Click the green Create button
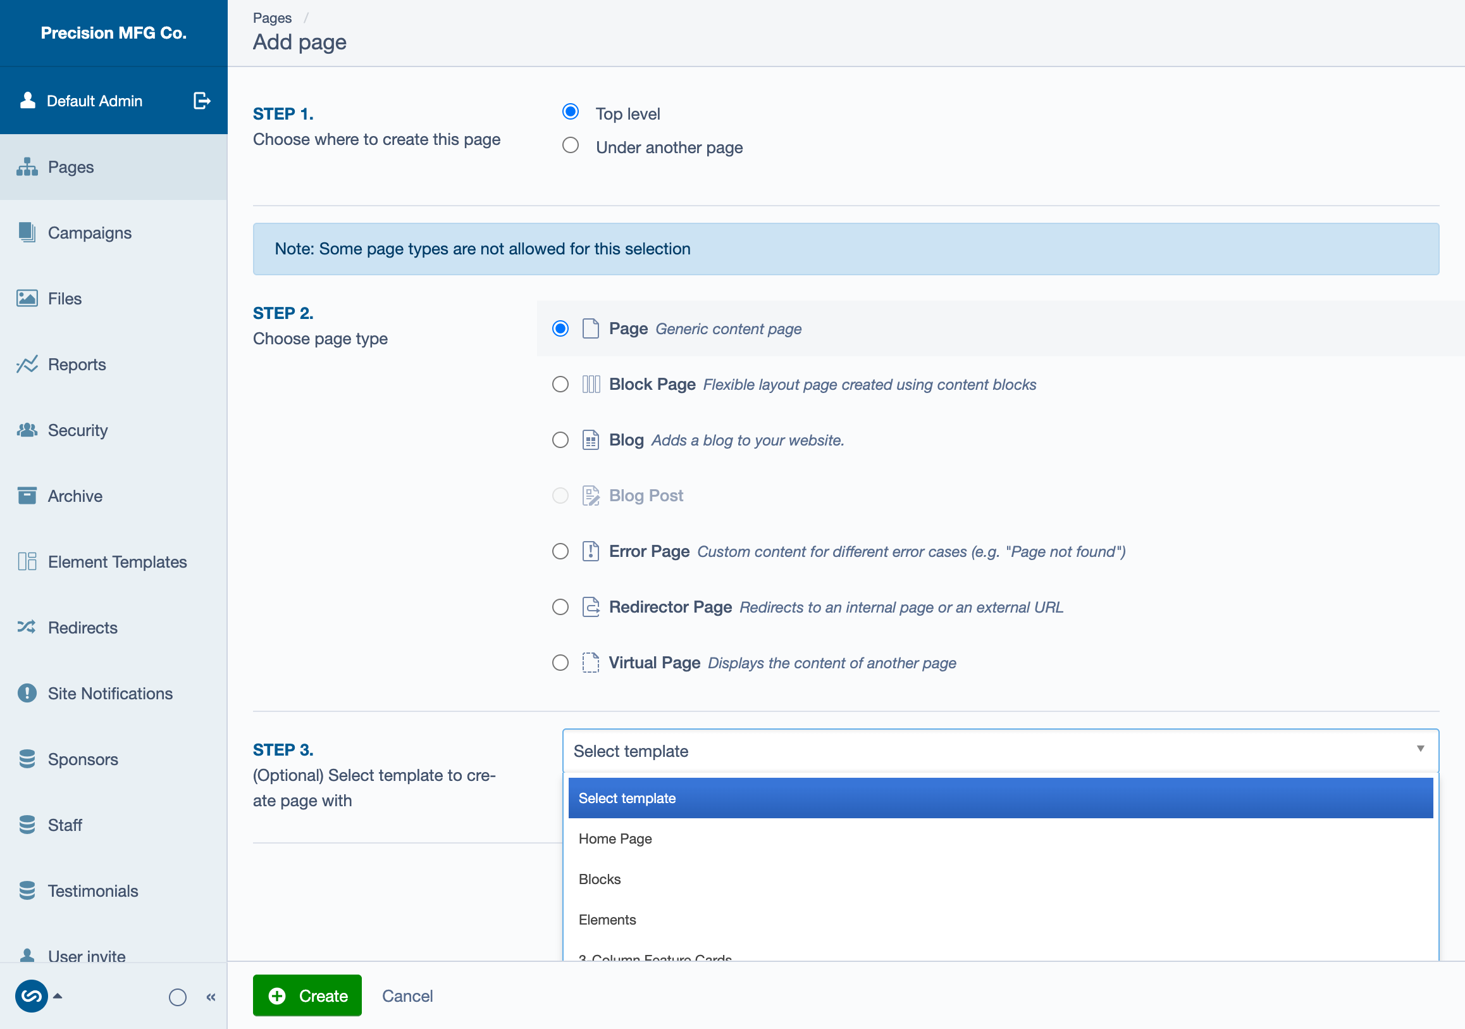 [x=307, y=995]
